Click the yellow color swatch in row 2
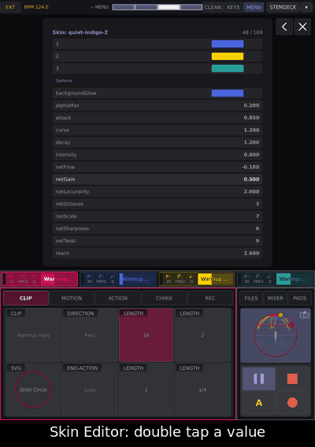The width and height of the screenshot is (315, 447). (x=228, y=56)
